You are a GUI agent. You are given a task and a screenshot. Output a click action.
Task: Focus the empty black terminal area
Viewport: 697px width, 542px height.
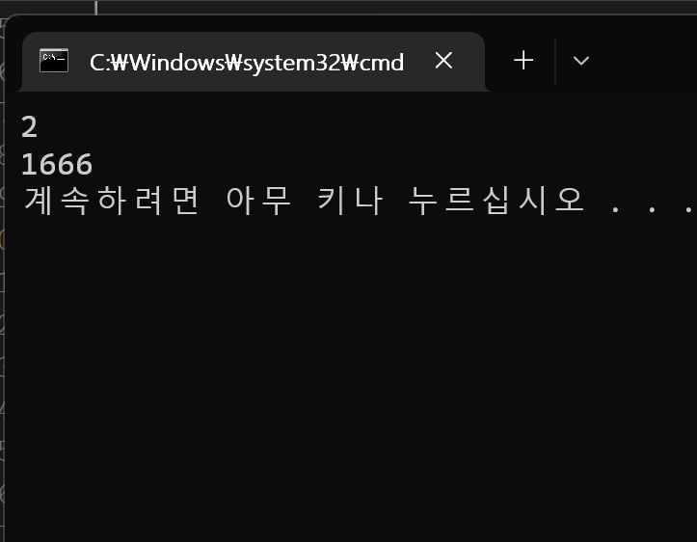pyautogui.click(x=349, y=378)
